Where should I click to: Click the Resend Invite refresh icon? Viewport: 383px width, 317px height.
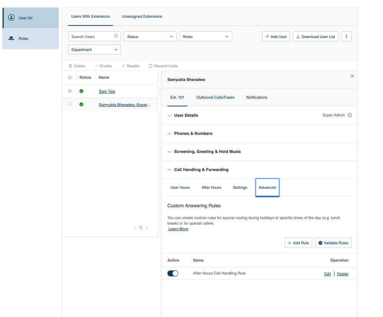(150, 66)
